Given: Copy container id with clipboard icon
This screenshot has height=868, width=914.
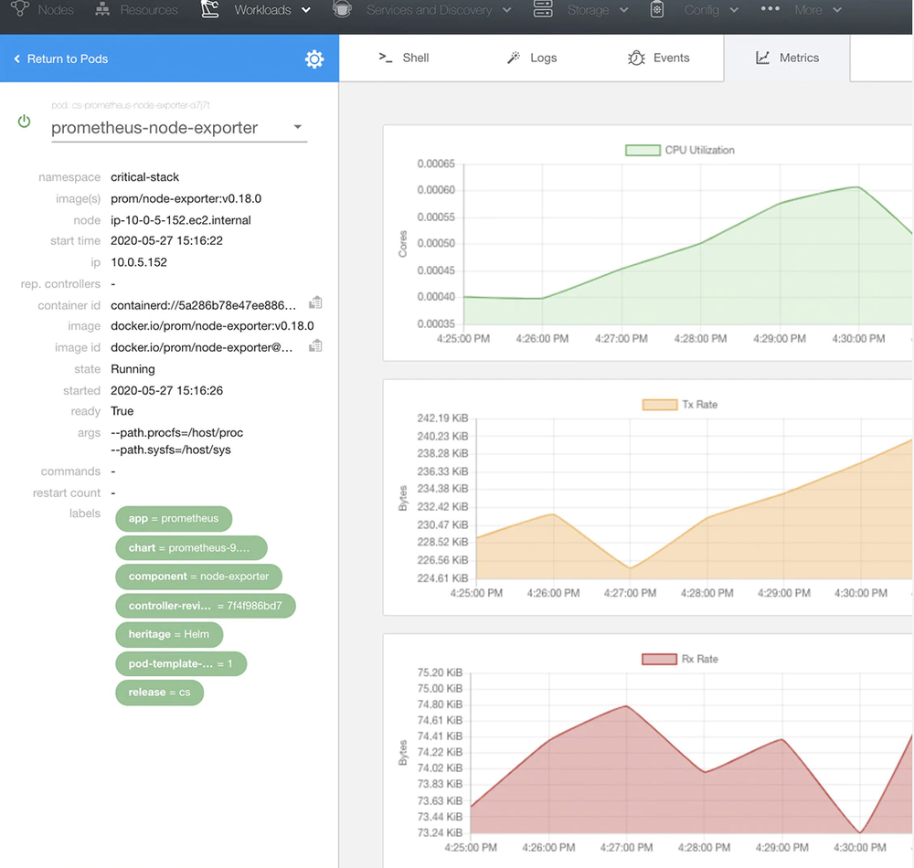Looking at the screenshot, I should [x=315, y=302].
